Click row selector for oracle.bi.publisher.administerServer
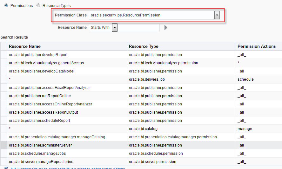Viewport: 282px width, 169px height. pyautogui.click(x=4, y=145)
